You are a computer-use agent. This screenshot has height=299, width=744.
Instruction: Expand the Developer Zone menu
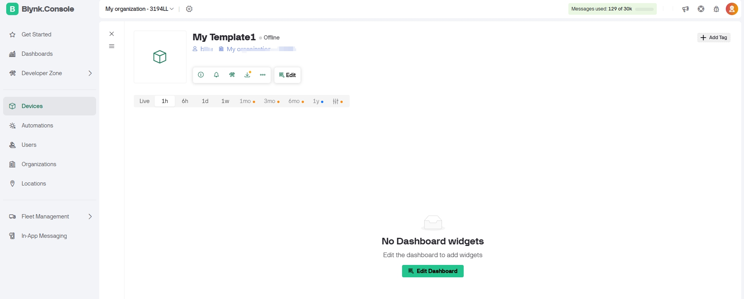click(50, 73)
